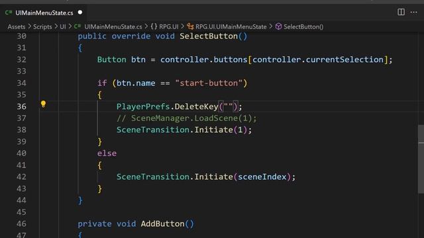The width and height of the screenshot is (424, 238).
Task: Open the UIMainMenuState.cs file breadcrumb
Action: pos(113,26)
